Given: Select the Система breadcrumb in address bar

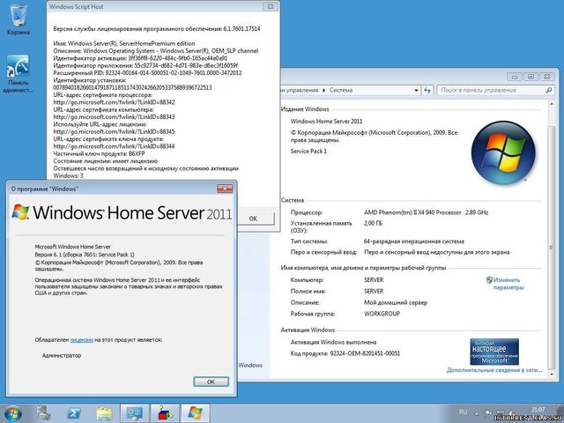Looking at the screenshot, I should click(341, 90).
